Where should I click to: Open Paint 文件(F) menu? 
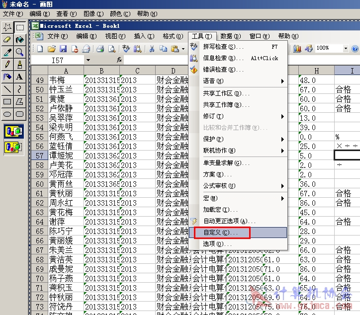tap(12, 14)
